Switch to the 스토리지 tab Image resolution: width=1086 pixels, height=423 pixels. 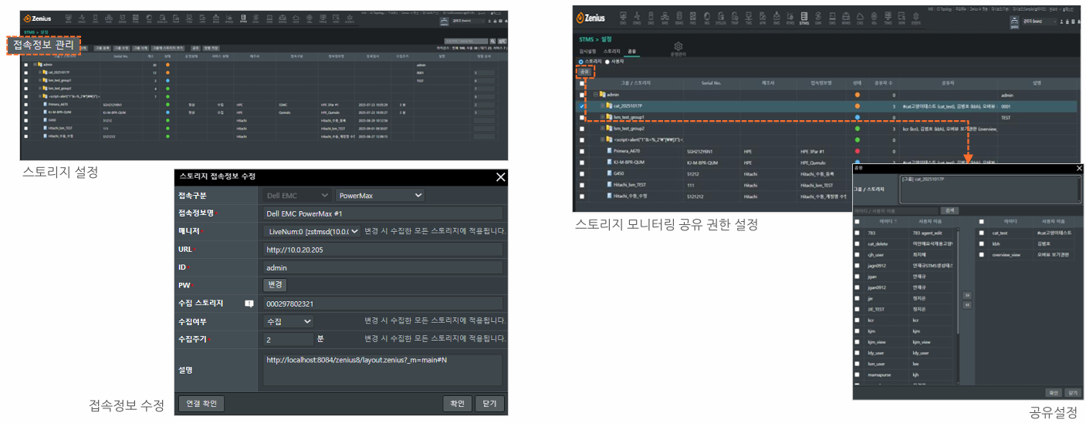tap(611, 52)
